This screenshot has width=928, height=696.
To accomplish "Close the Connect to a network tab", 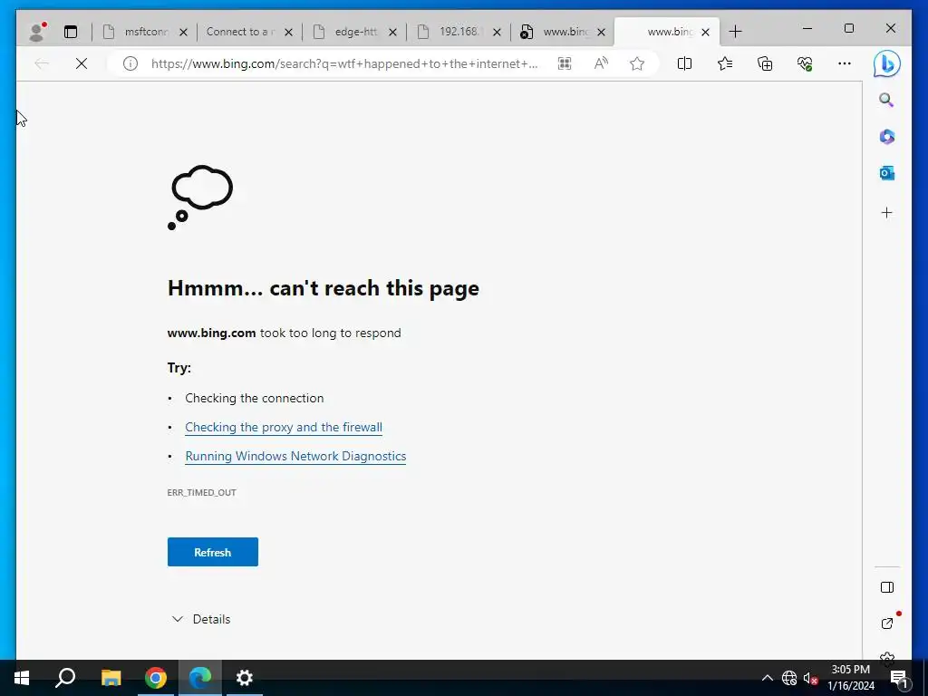I will pos(289,32).
